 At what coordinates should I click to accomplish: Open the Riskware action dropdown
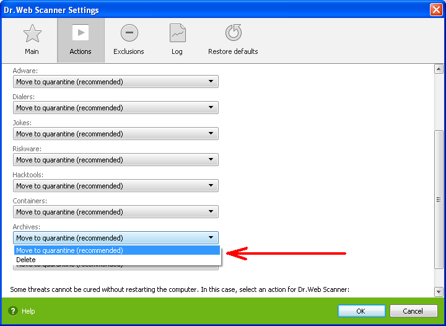[116, 160]
